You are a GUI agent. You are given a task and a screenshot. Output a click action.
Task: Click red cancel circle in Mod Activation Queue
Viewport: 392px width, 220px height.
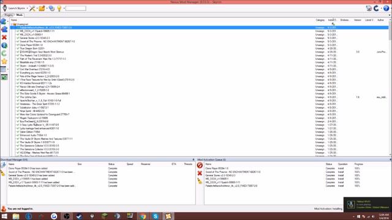click(x=200, y=165)
